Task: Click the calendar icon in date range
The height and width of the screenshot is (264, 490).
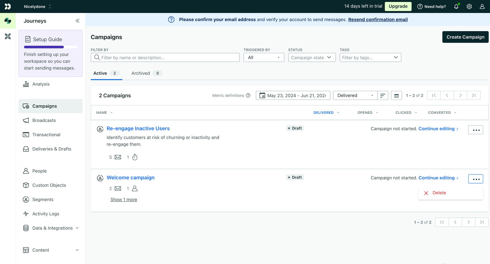Action: tap(262, 95)
